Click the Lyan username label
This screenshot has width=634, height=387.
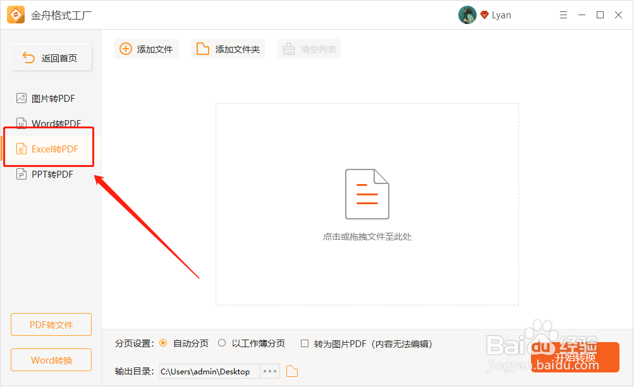pos(501,15)
